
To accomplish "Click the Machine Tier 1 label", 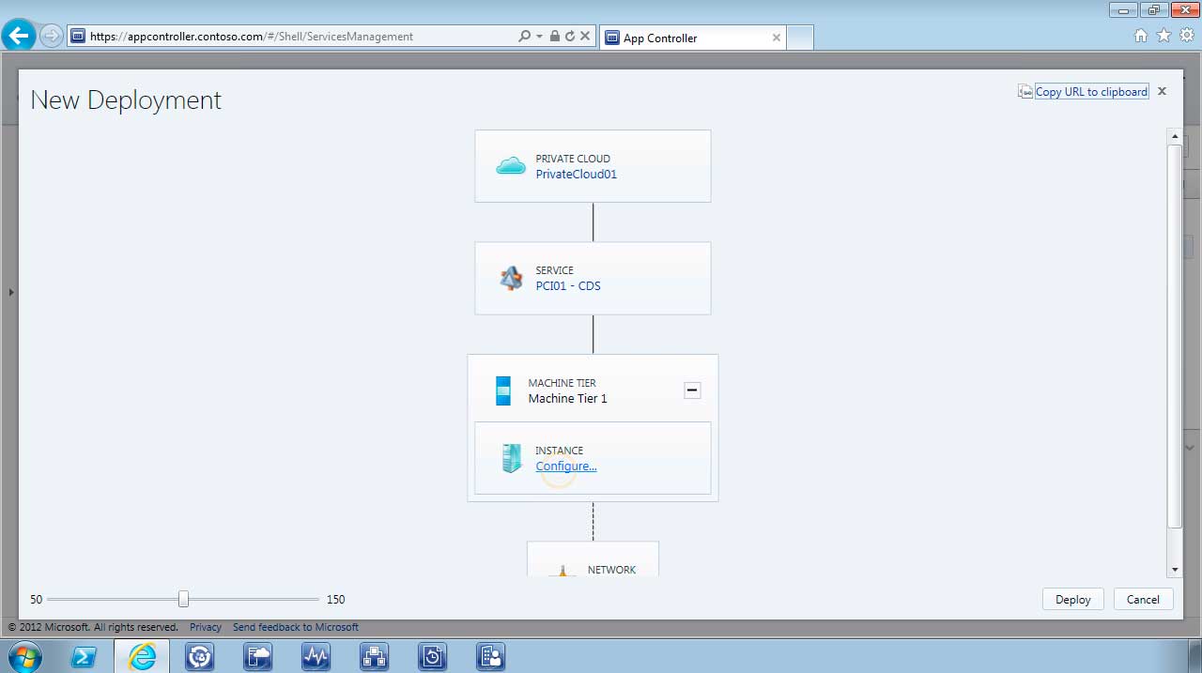I will [x=567, y=398].
